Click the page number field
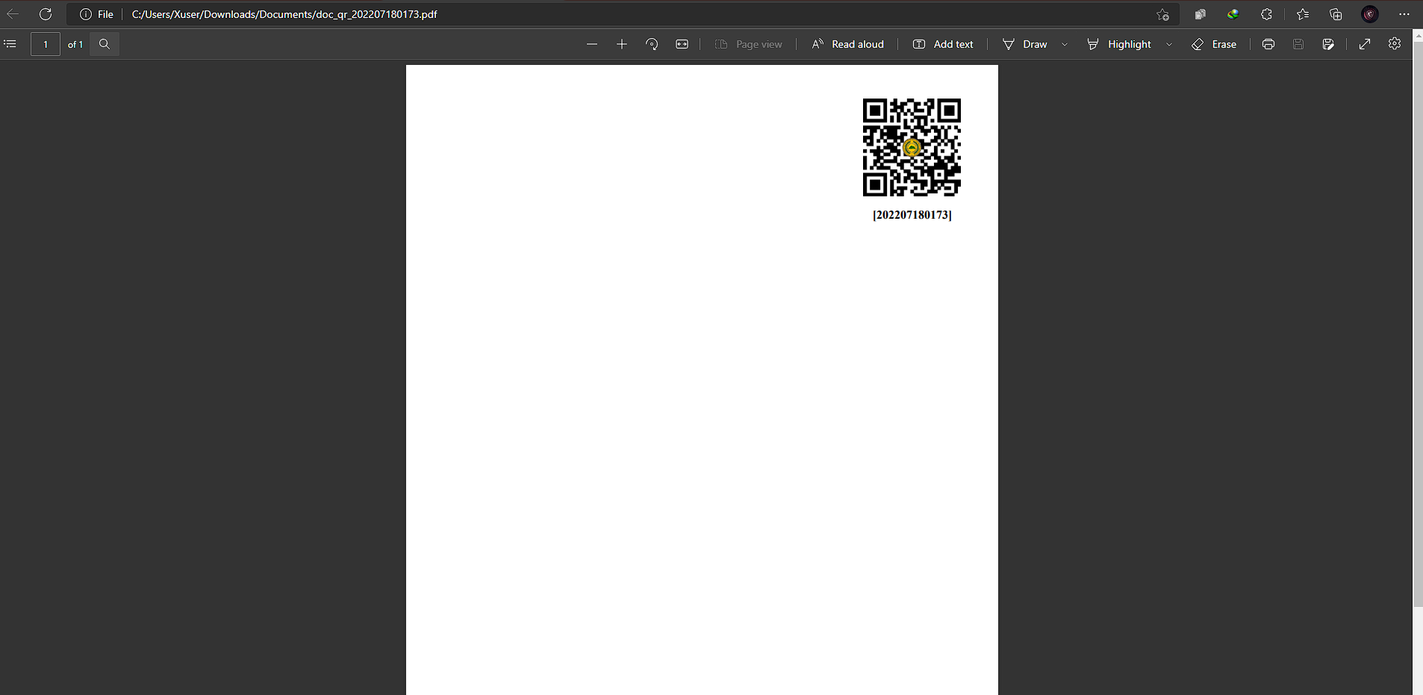Screen dimensions: 1423x695 pos(46,44)
